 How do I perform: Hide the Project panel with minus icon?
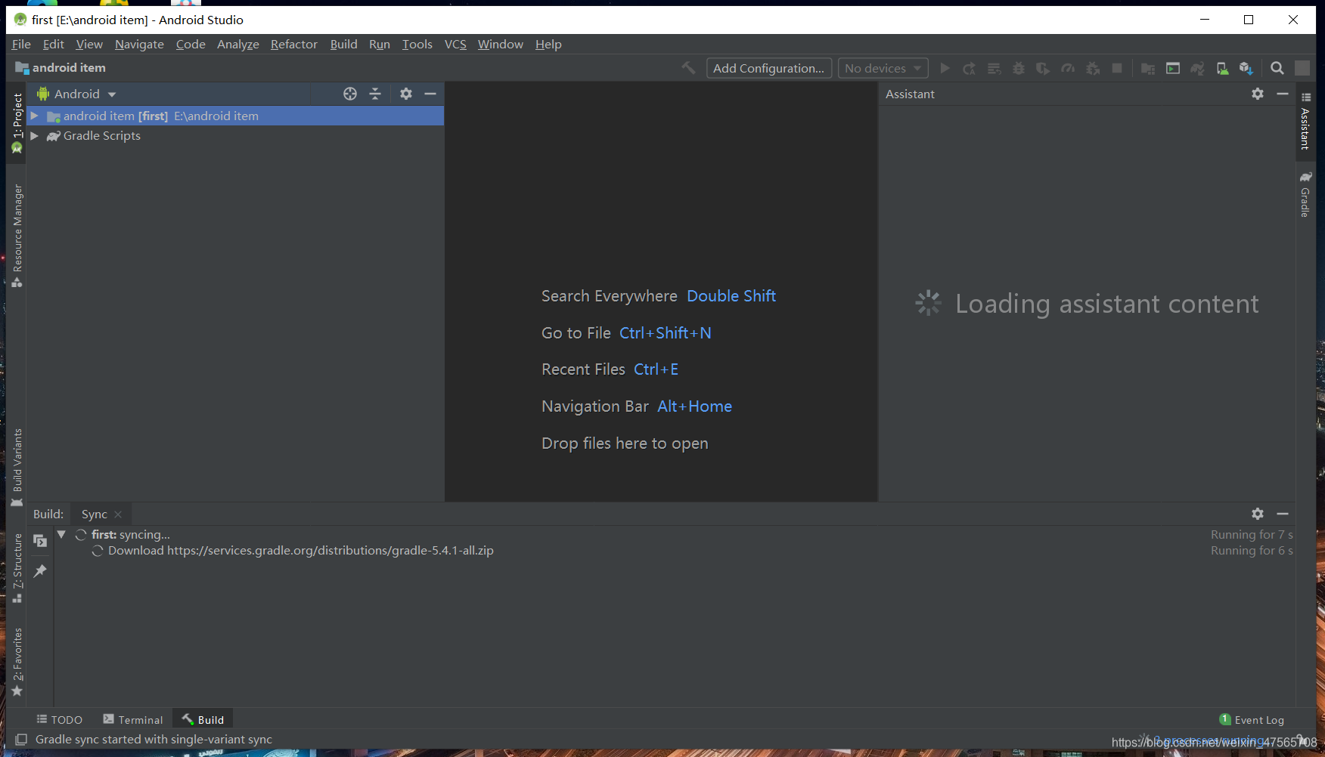point(430,94)
